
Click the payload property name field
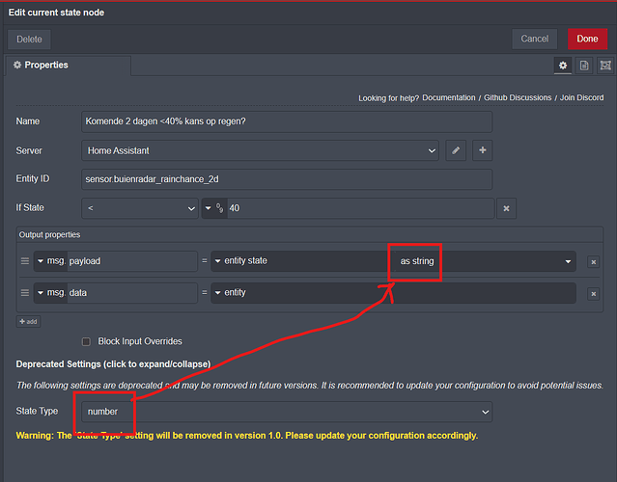[x=132, y=261]
